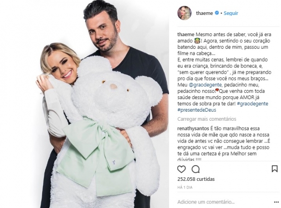The image size is (281, 208).
Task: Open the #presentedeDeus hashtag
Action: [197, 110]
